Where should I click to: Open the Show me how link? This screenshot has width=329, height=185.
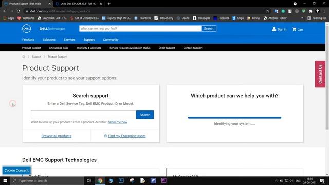point(118,122)
